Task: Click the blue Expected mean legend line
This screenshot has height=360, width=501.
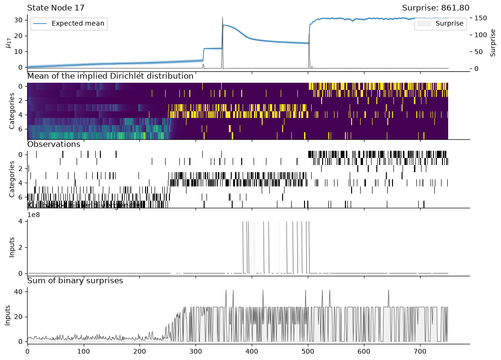Action: point(40,24)
